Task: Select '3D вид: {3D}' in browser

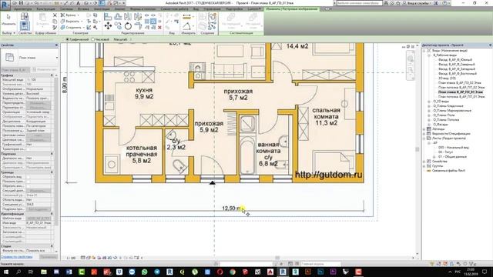Action: click(x=447, y=78)
